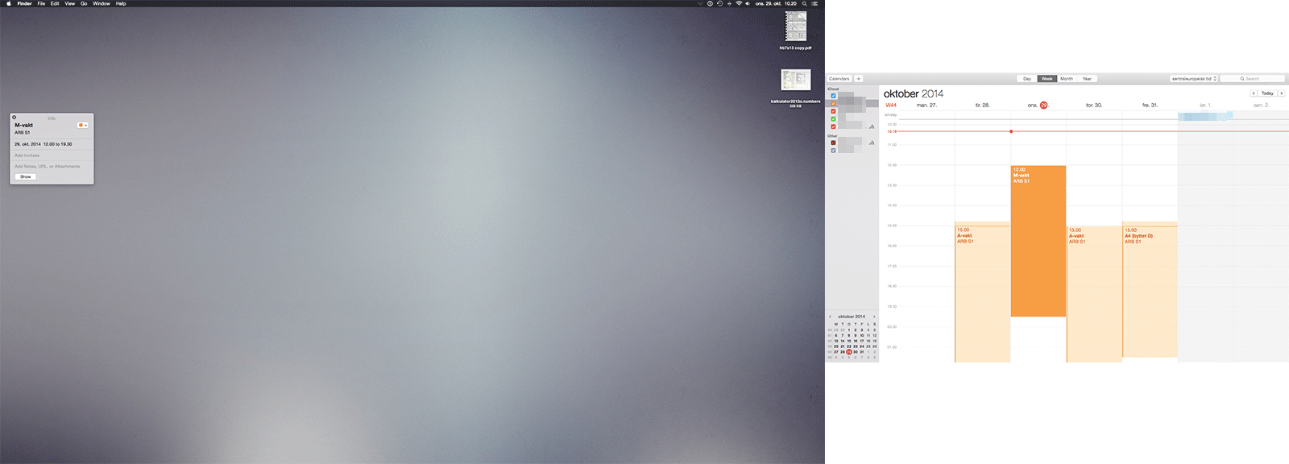Click Add Invitees in Info popover
Image resolution: width=1289 pixels, height=464 pixels.
[x=27, y=155]
